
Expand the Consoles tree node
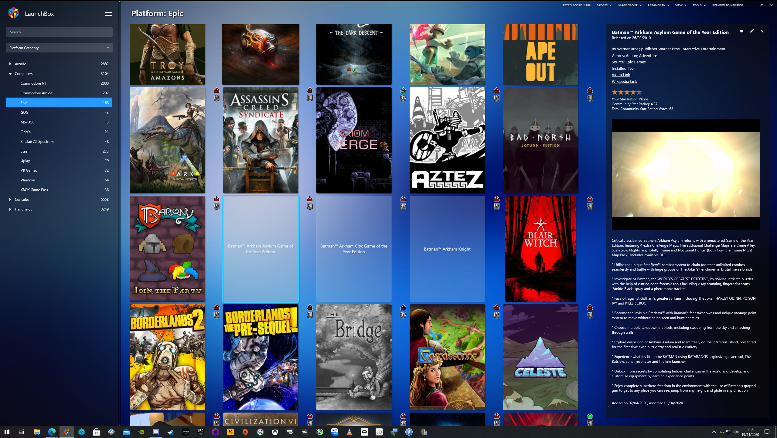(10, 200)
